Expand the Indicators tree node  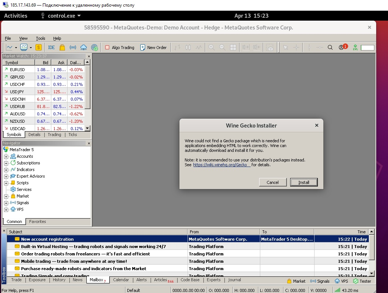(x=6, y=170)
